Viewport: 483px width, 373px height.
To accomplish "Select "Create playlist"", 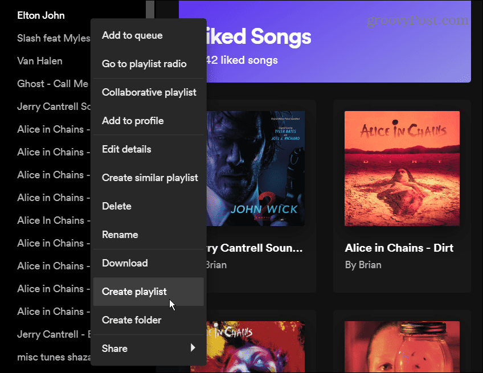I will [x=134, y=292].
